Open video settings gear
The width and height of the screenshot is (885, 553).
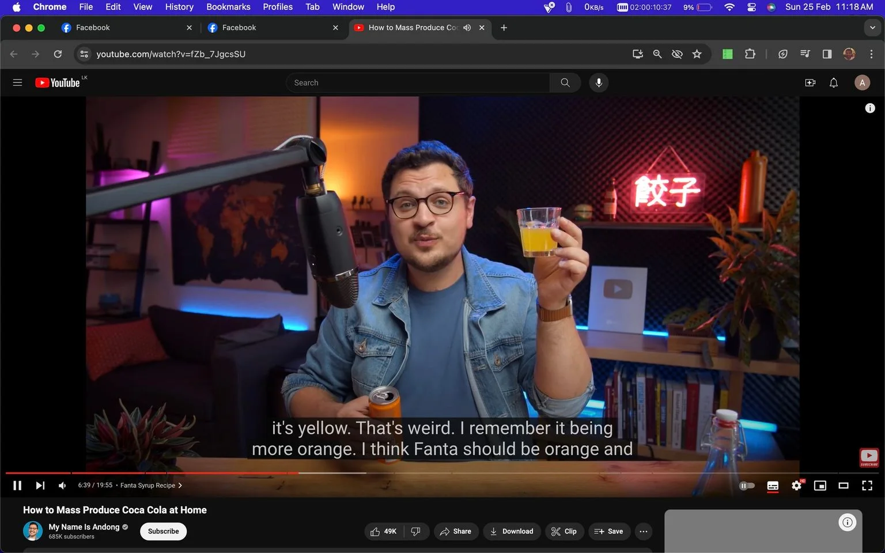796,486
